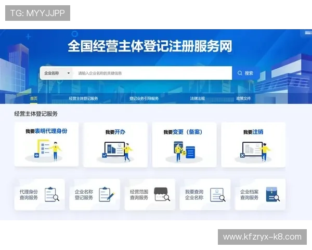Open 代理身份查询服务 text link
Screen dimensions: 312x250
pos(29,195)
